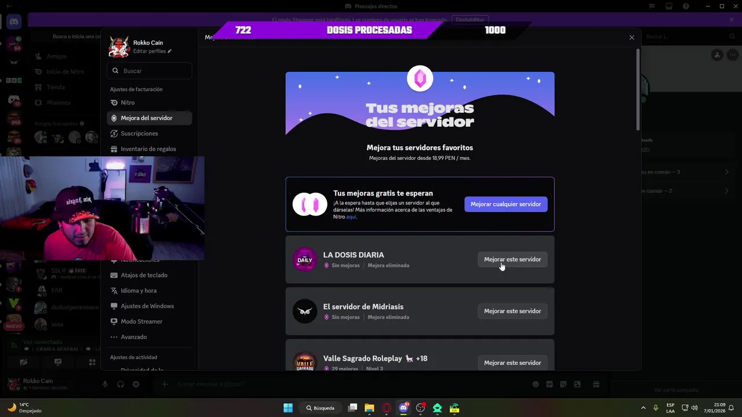Click Discord icon on the taskbar

(x=403, y=408)
